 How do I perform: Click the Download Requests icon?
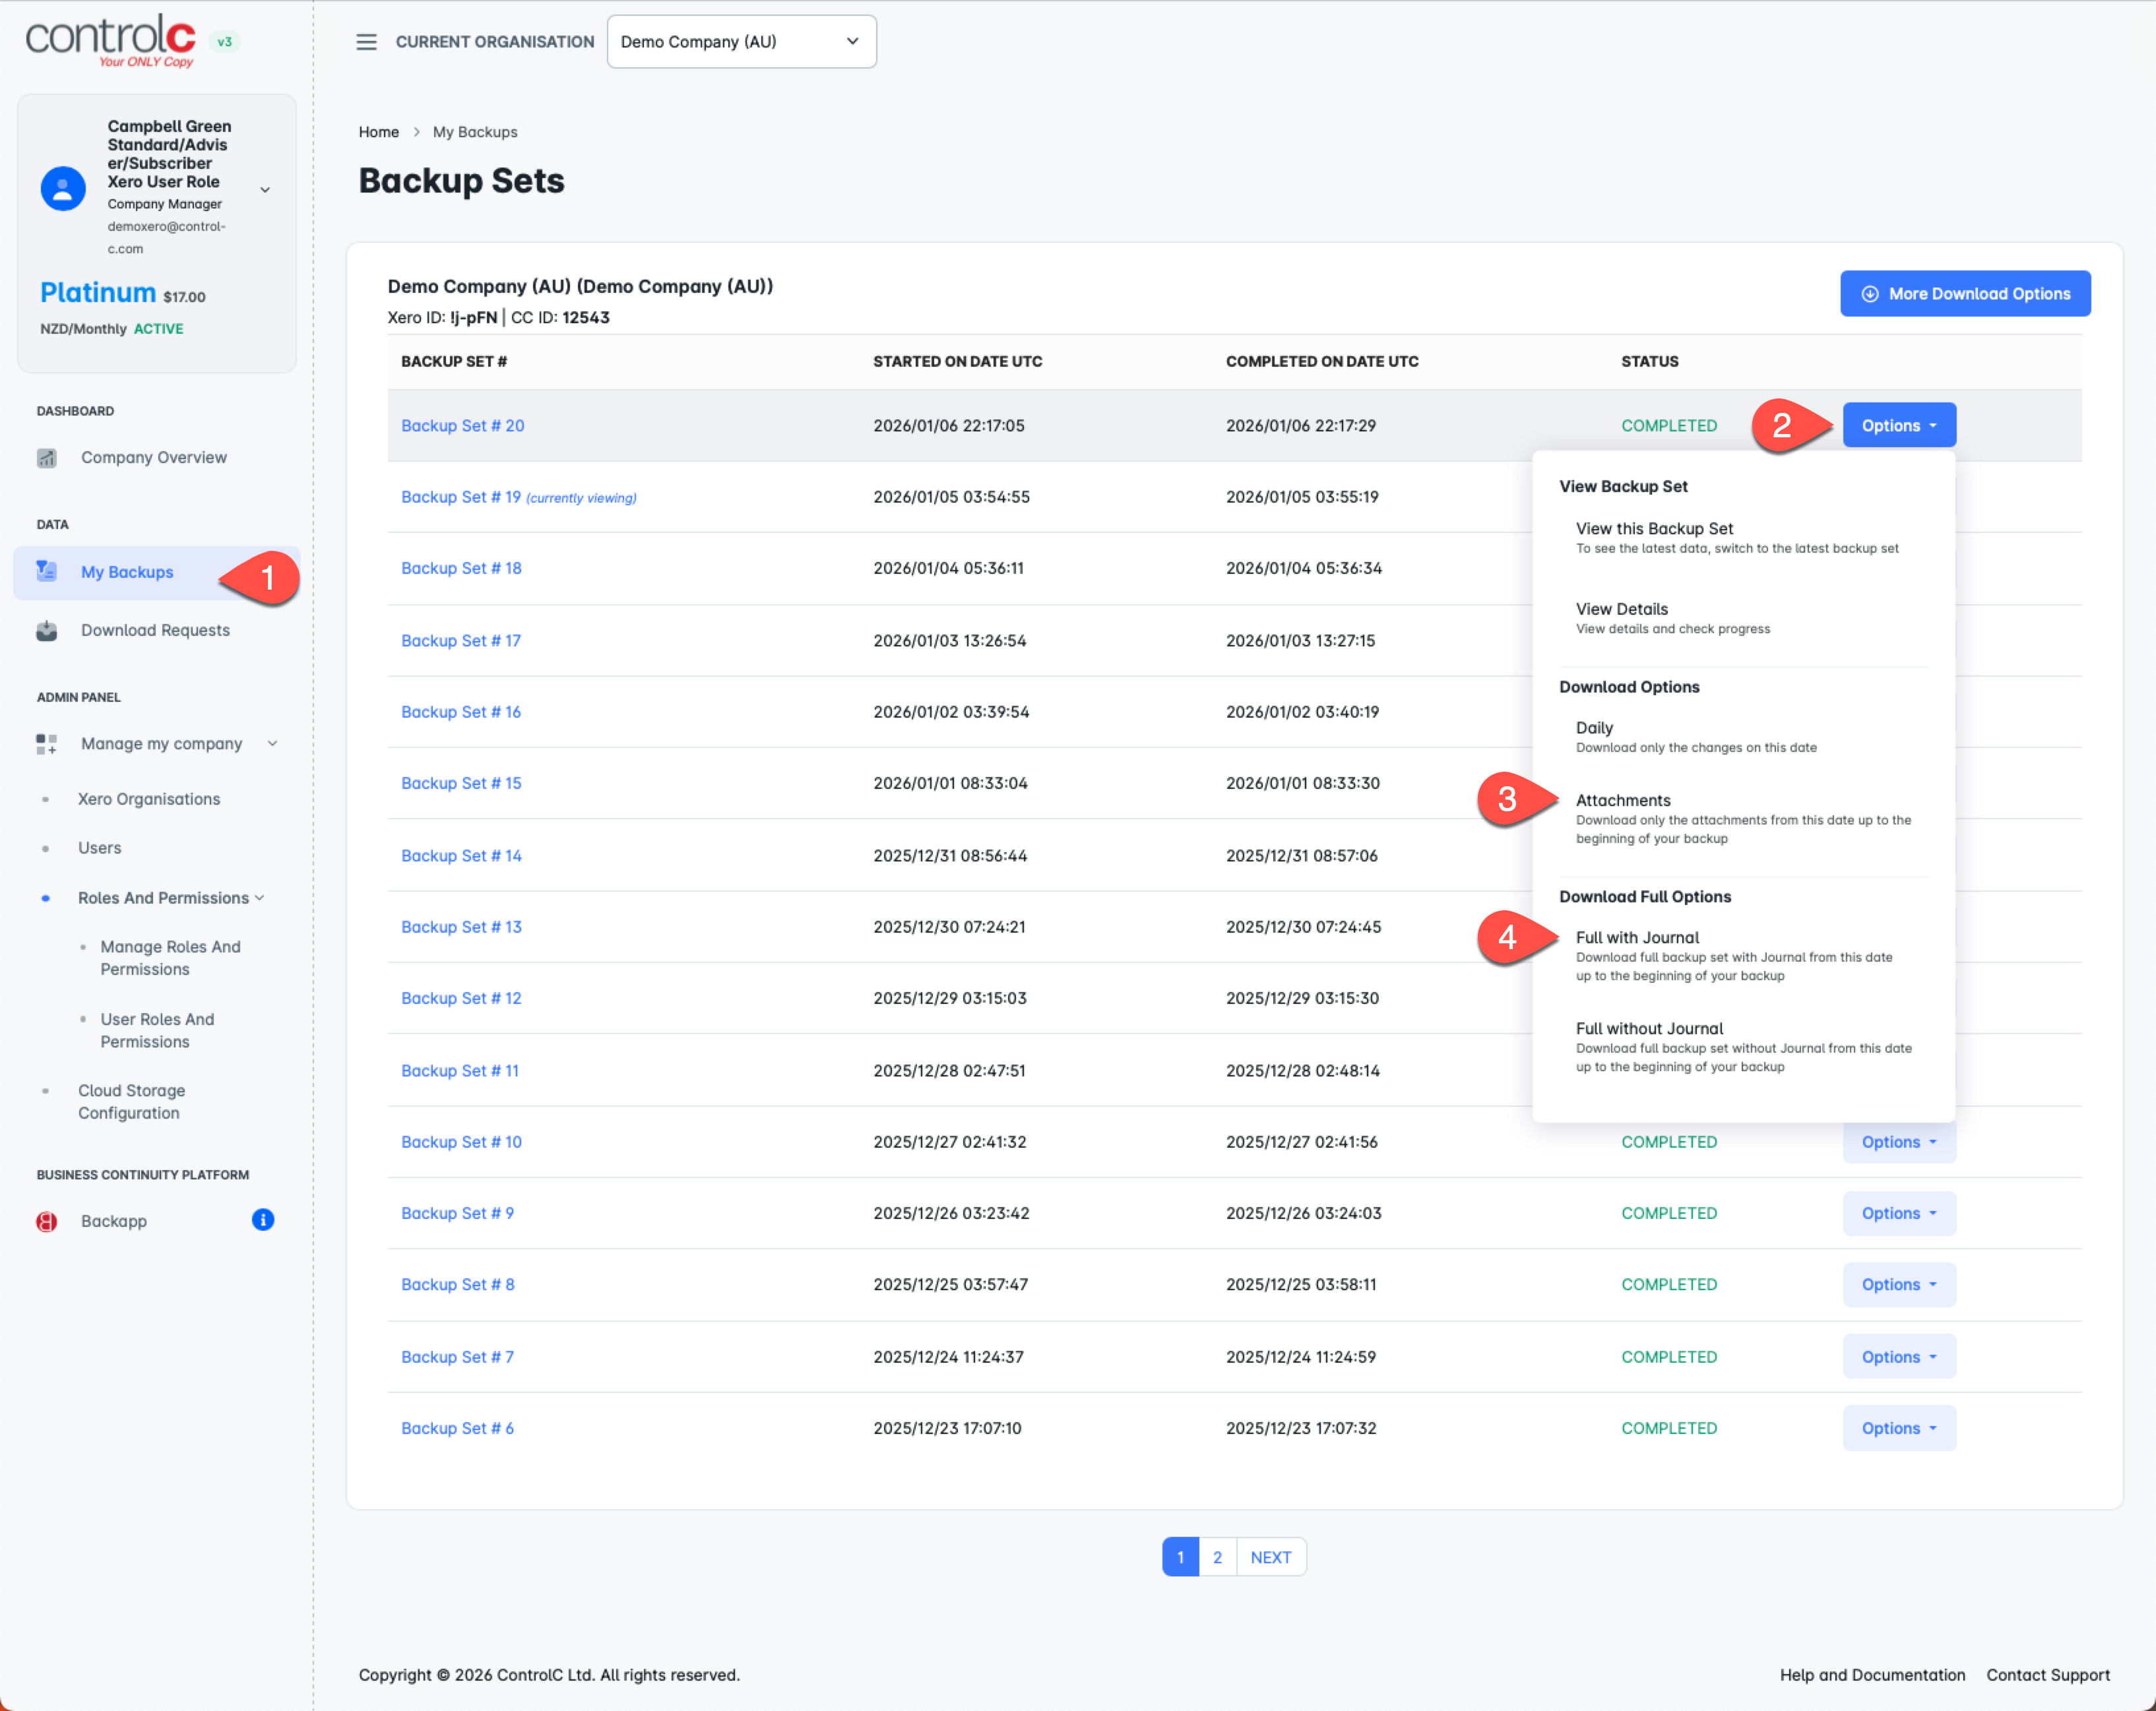coord(47,630)
